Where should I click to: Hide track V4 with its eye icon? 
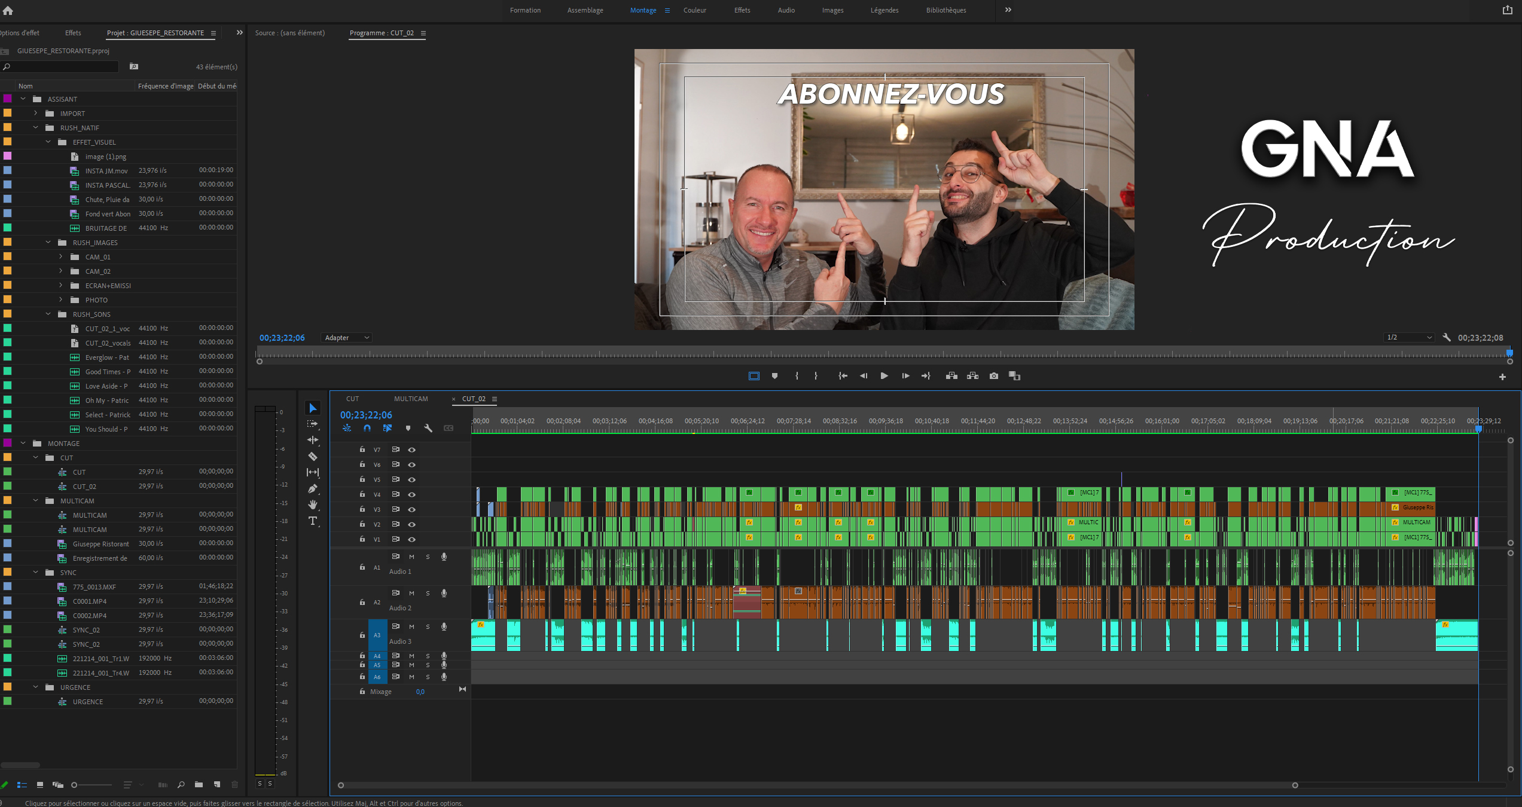coord(412,494)
